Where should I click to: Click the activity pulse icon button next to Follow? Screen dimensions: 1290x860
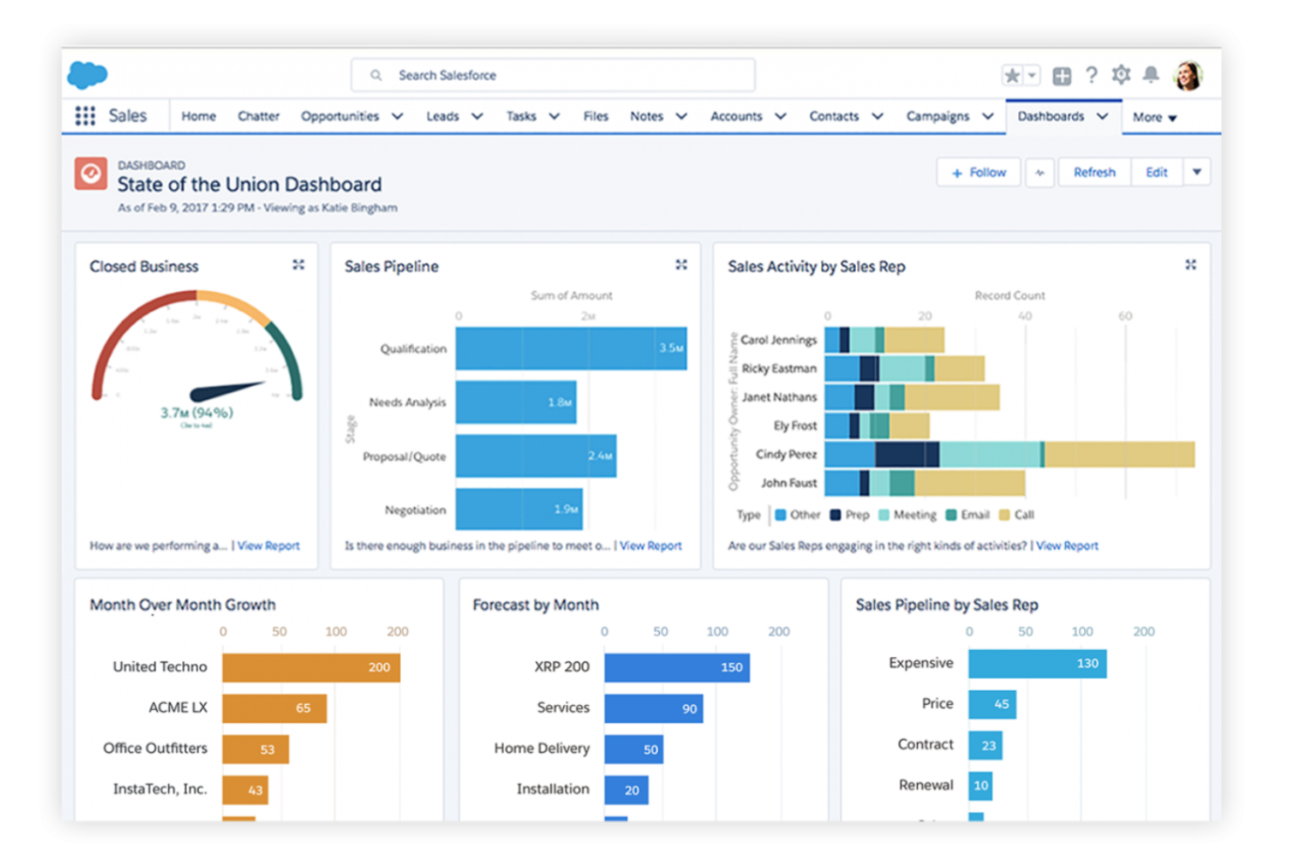1040,173
